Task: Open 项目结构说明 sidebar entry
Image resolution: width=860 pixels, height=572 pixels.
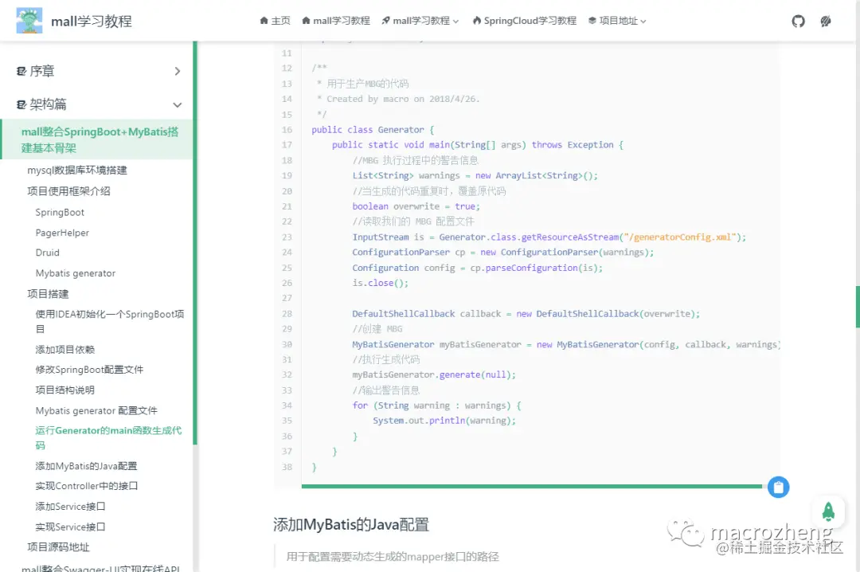Action: click(x=64, y=390)
